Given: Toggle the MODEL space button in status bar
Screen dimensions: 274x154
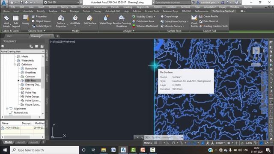Looking at the screenshot, I should 148,143.
